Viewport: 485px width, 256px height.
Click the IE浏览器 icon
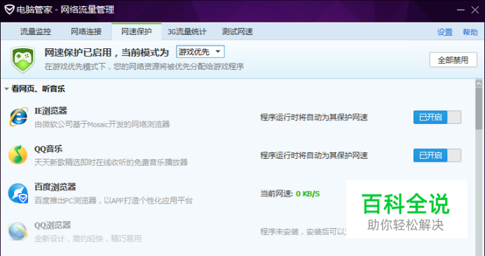tap(18, 117)
